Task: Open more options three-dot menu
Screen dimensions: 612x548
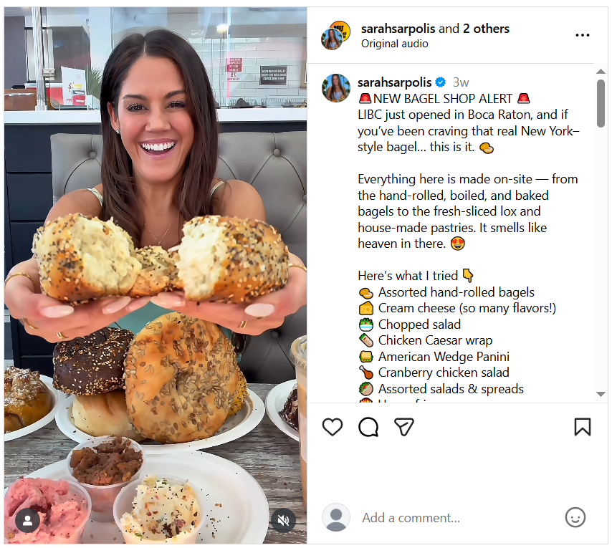Action: (583, 35)
